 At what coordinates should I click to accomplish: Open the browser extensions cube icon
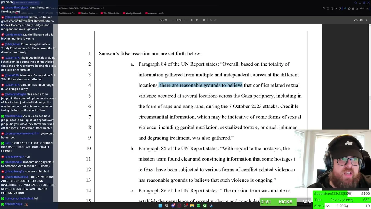coord(349,8)
